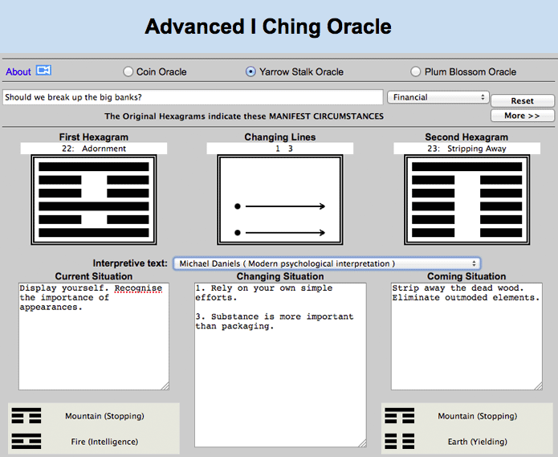Click Mountain trigram icon under Current Situation

tap(26, 416)
